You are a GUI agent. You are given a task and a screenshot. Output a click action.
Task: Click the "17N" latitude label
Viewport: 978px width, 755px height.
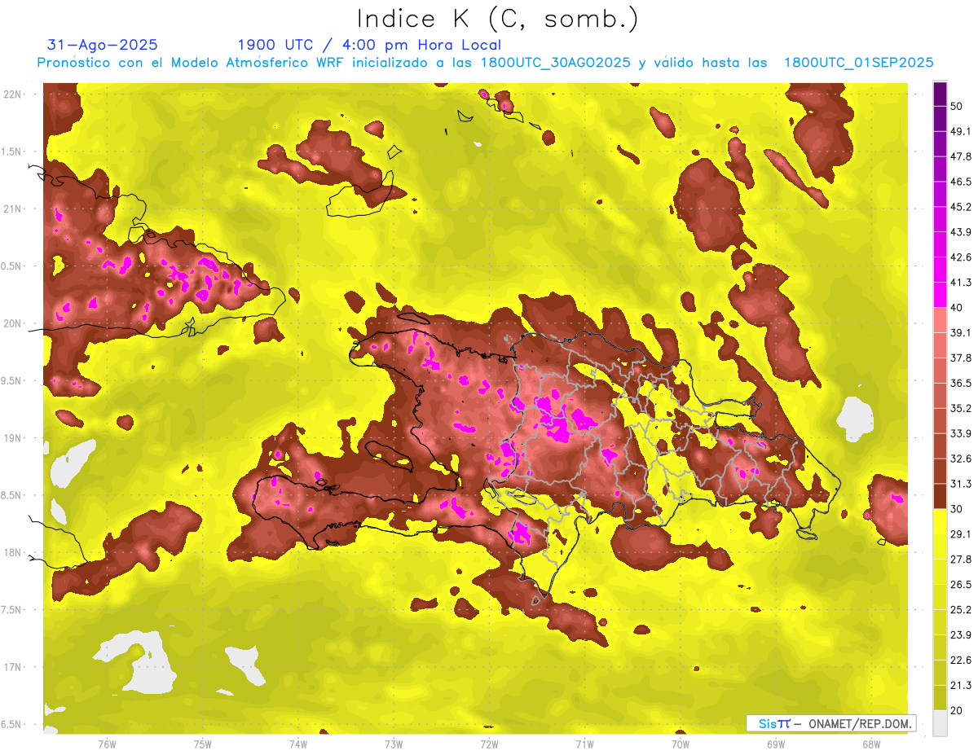click(x=12, y=667)
